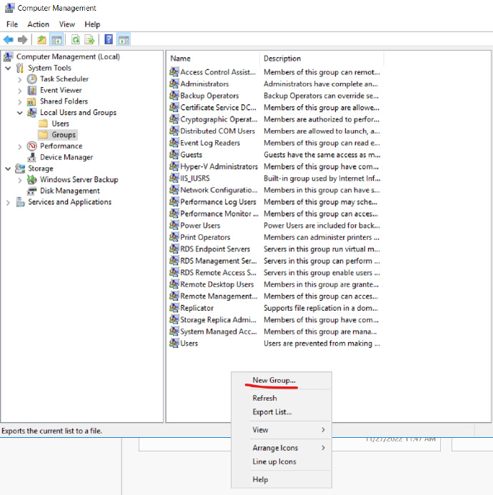
Task: Select the Performance Log Users group
Action: [218, 201]
